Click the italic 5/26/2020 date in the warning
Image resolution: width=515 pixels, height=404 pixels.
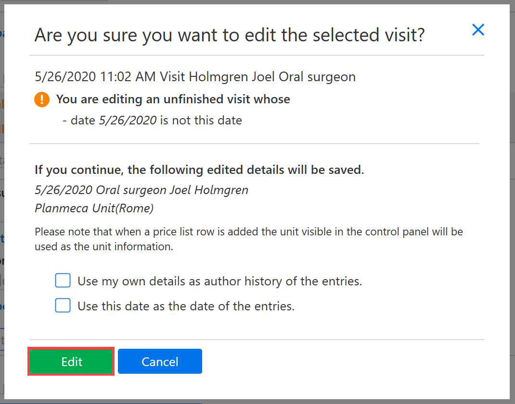(x=128, y=121)
